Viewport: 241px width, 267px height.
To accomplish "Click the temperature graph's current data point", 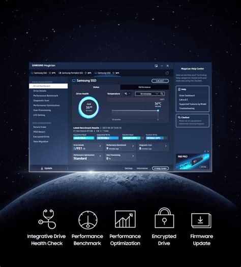I will point(158,111).
